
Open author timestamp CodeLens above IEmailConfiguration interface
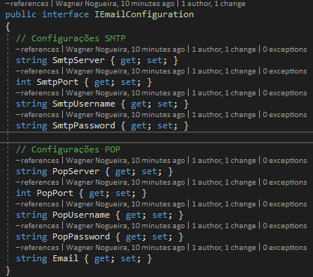tap(115, 4)
